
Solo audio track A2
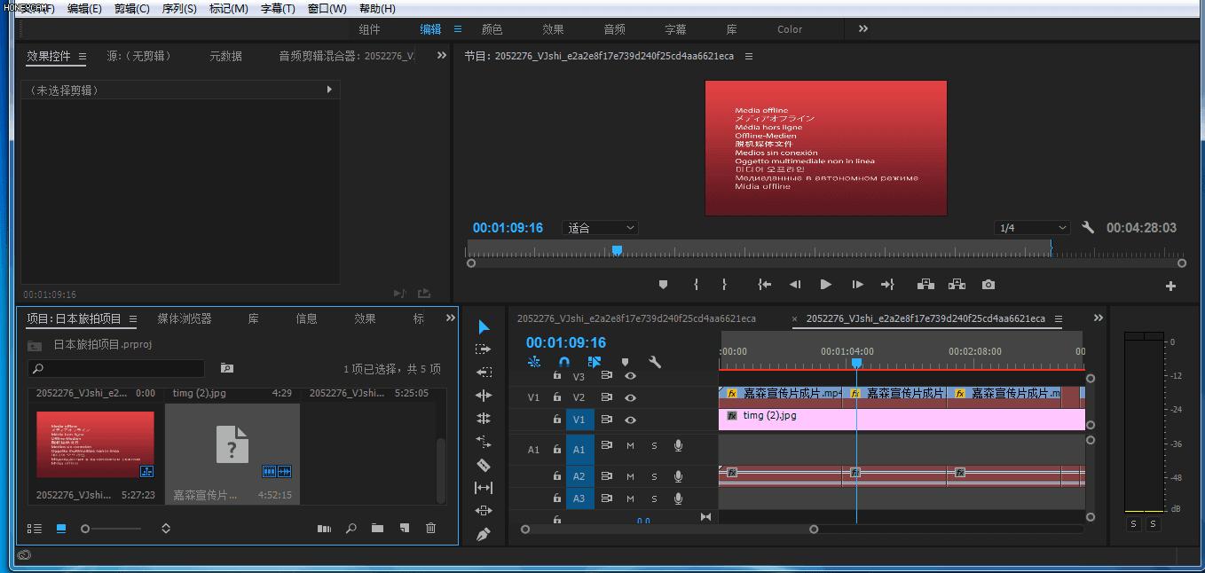tap(654, 476)
